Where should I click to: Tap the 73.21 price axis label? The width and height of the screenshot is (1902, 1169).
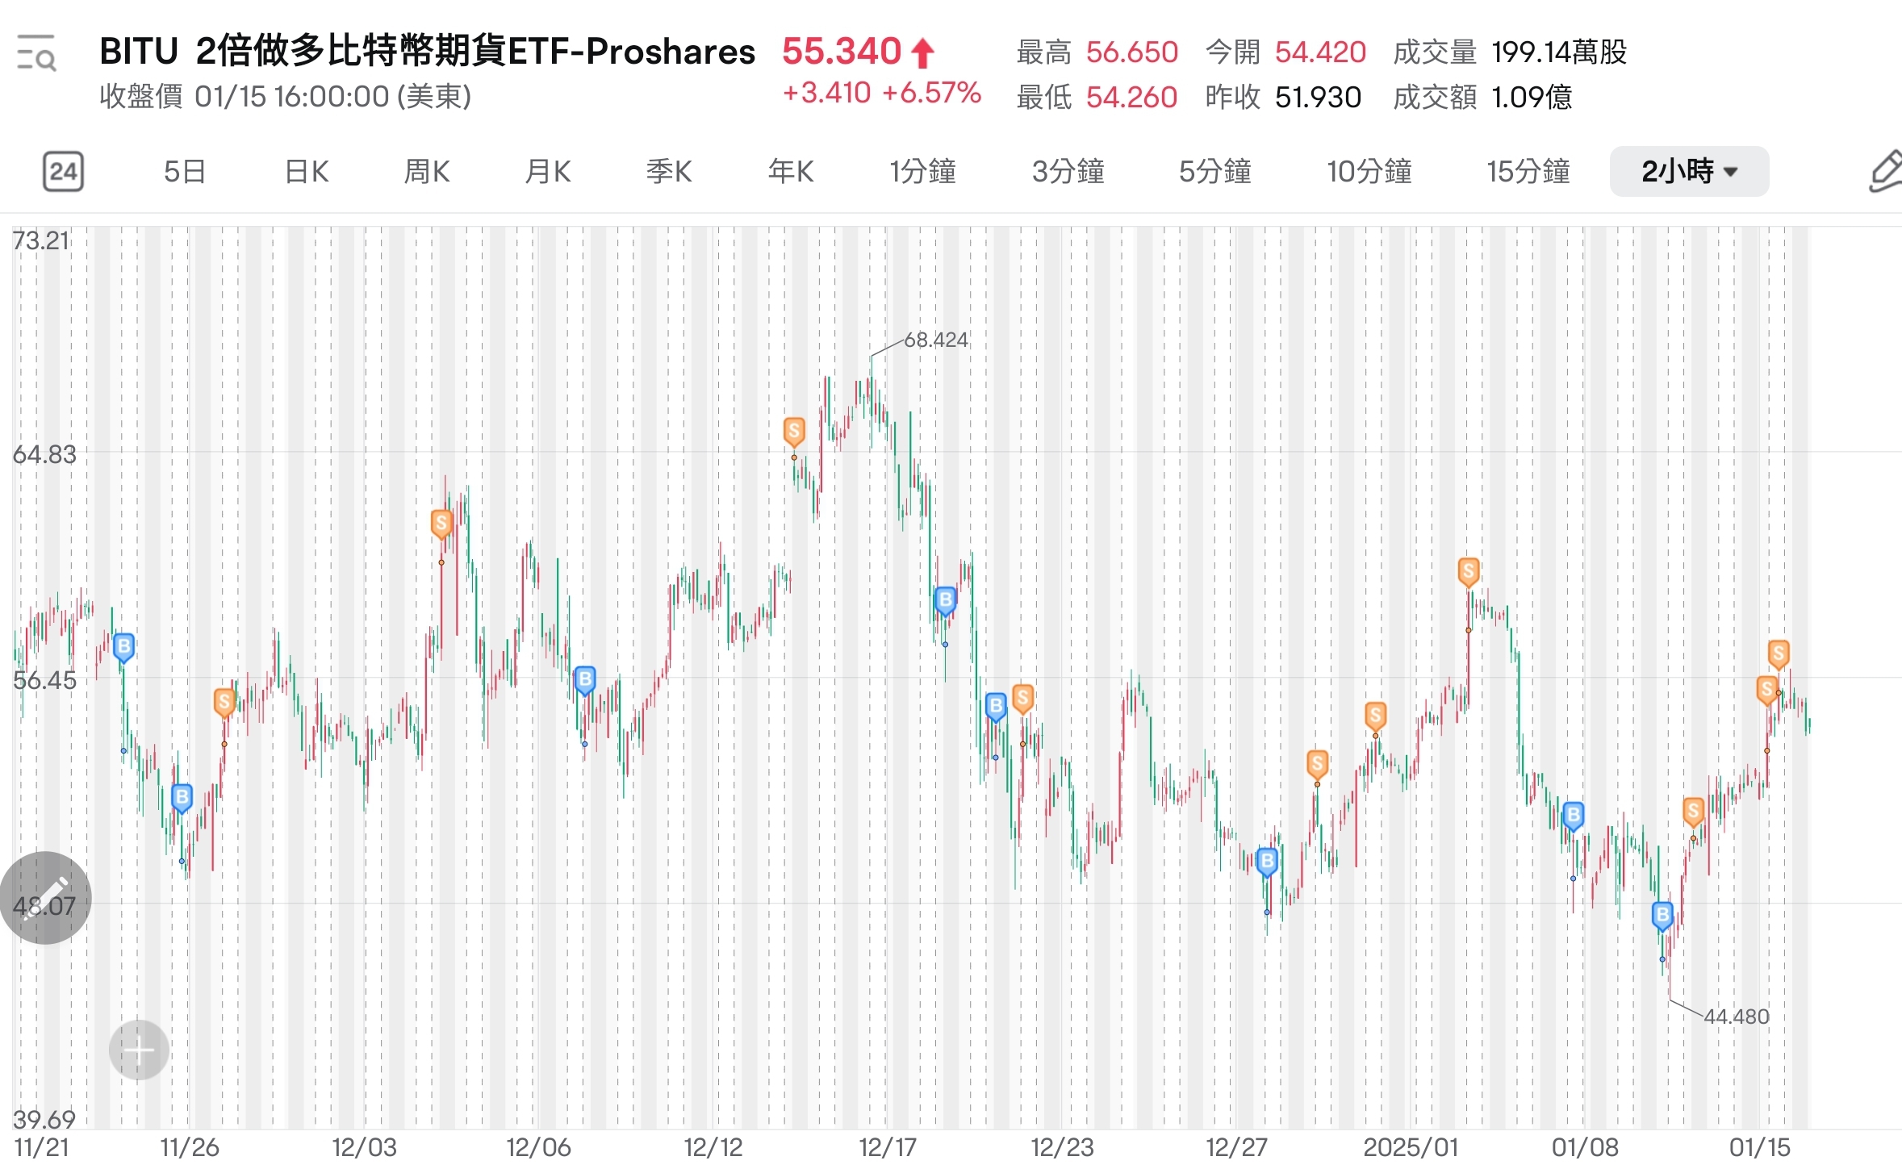click(x=41, y=240)
